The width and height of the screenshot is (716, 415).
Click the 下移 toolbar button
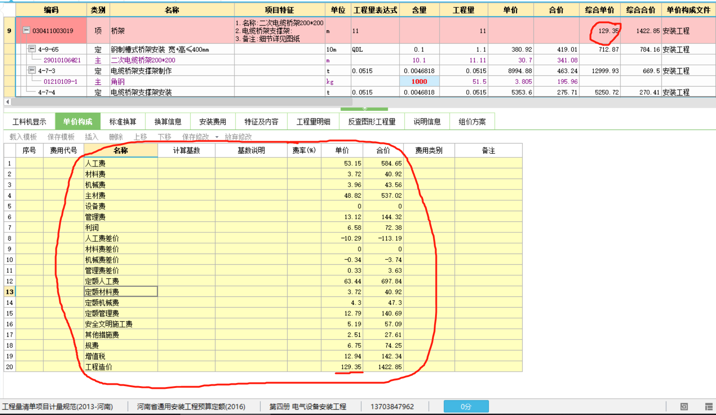click(x=165, y=137)
